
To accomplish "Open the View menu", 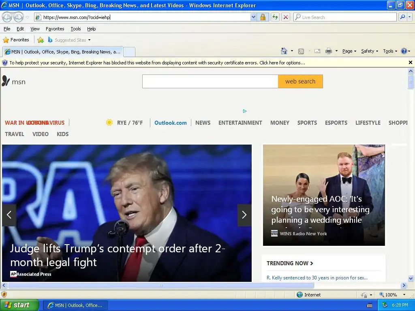I will (x=35, y=29).
